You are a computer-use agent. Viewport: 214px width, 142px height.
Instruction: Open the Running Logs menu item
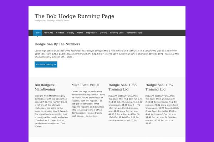point(117,33)
